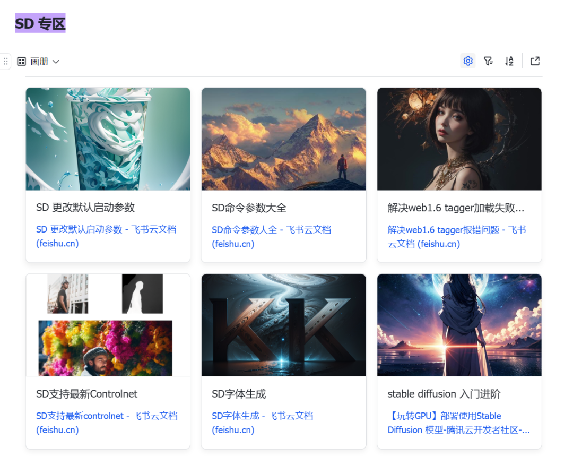Open link SD字体生成 - 飞书云文档
This screenshot has width=573, height=456.
pos(263,423)
